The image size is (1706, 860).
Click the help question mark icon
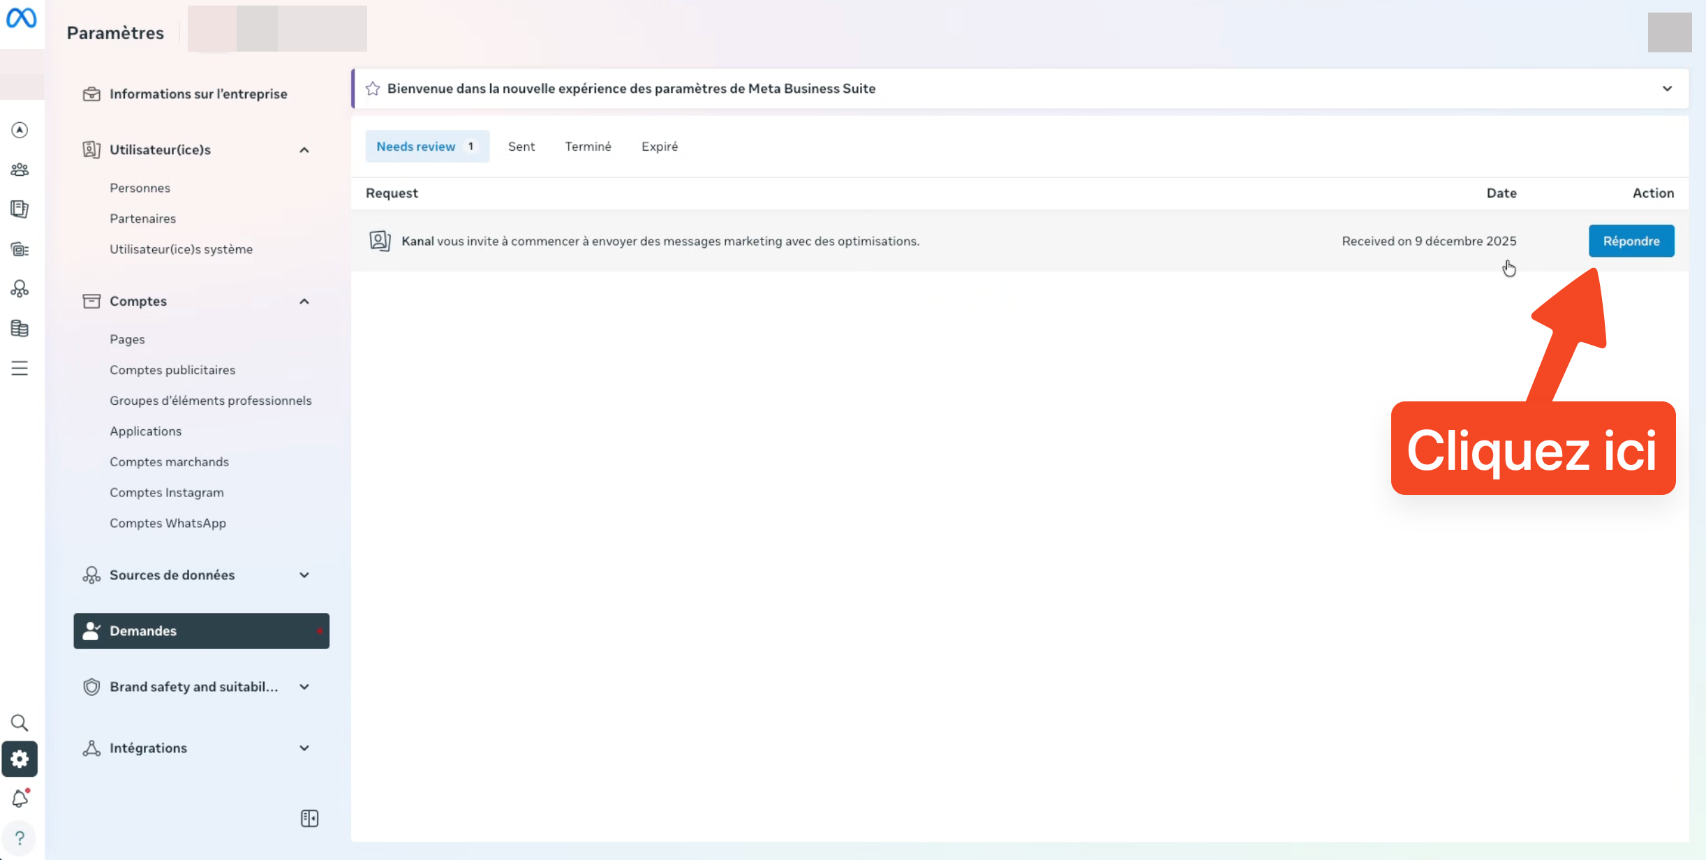20,837
